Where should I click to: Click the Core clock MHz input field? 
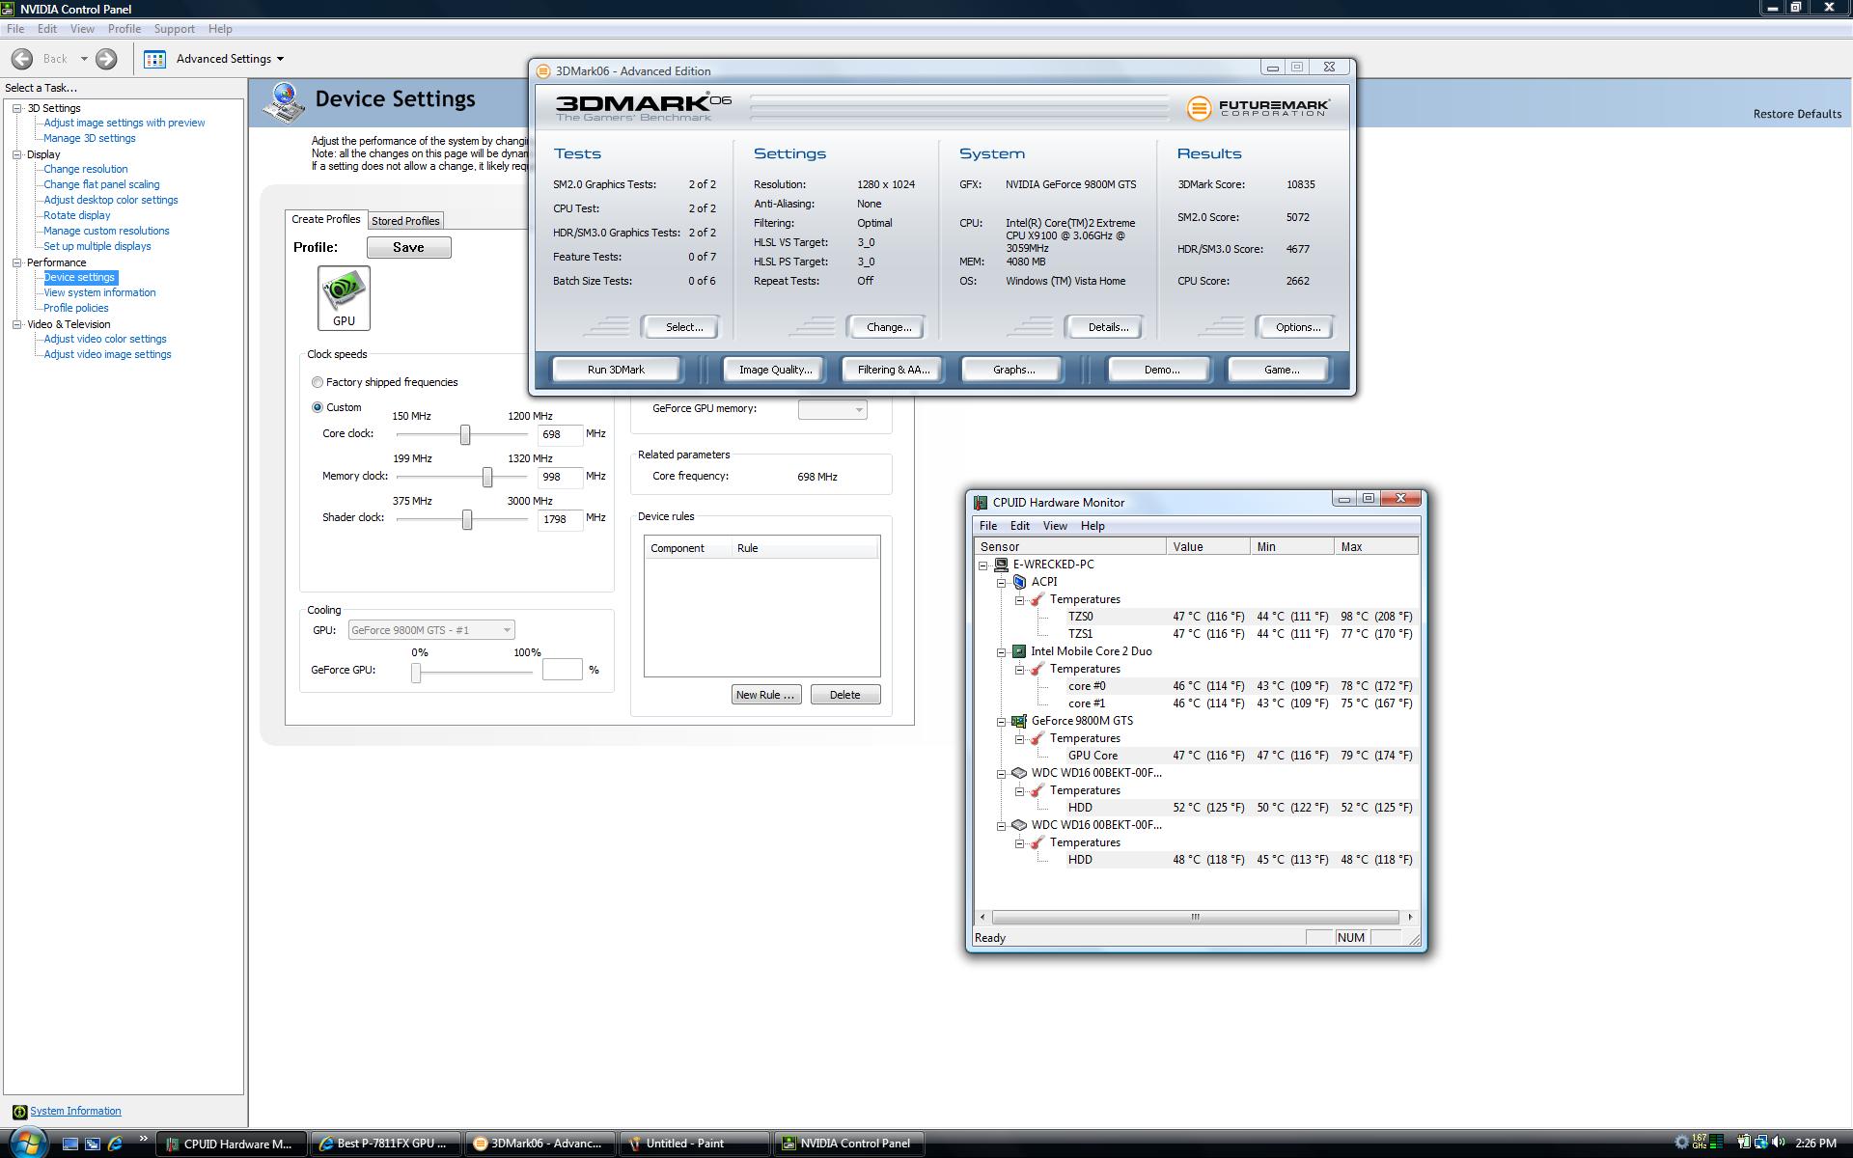tap(560, 435)
